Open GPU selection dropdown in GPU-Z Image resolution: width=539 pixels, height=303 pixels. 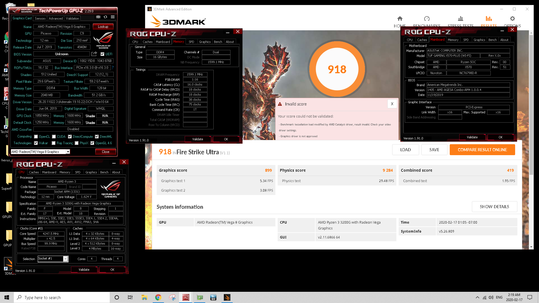[x=68, y=152]
